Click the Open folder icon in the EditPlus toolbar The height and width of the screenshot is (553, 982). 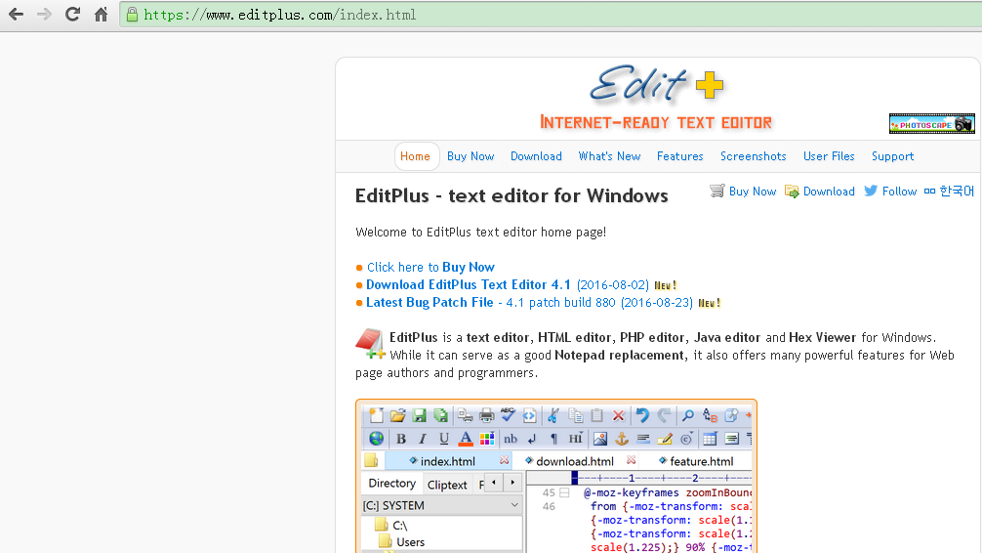(x=397, y=415)
